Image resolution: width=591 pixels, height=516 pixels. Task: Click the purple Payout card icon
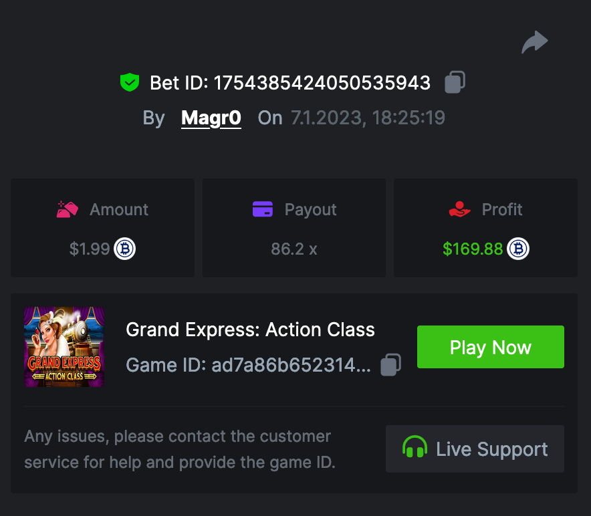263,209
